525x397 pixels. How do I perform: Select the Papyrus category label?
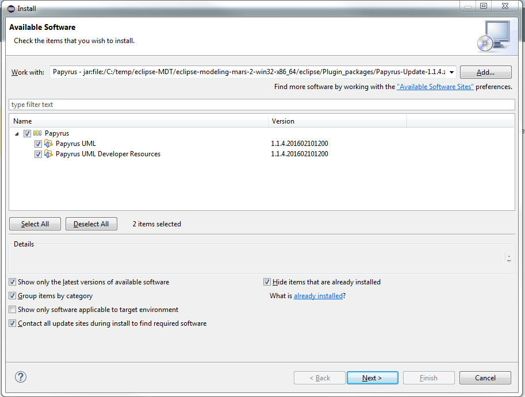coord(57,133)
